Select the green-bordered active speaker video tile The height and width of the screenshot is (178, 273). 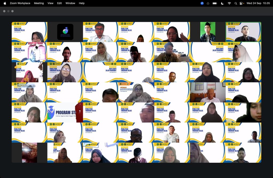coord(243,32)
